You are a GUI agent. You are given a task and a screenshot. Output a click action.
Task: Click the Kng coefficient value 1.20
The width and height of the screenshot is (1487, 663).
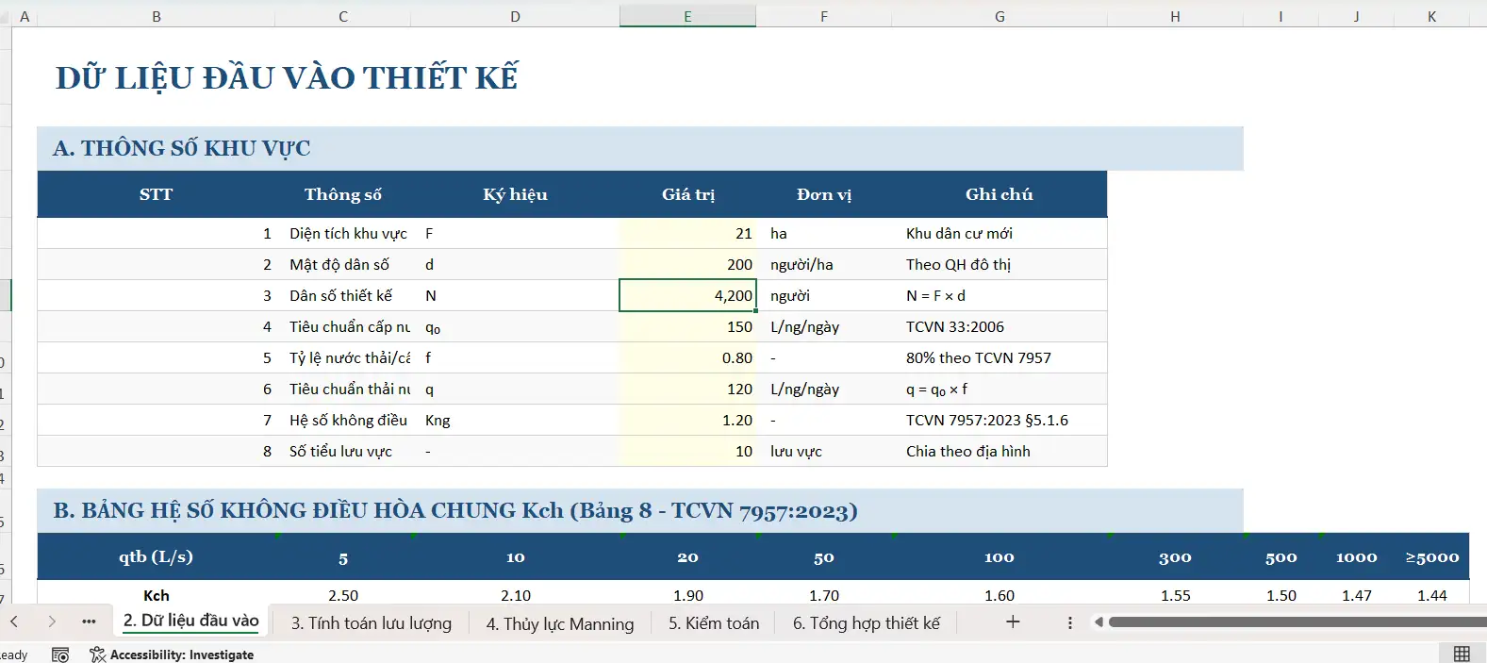687,420
